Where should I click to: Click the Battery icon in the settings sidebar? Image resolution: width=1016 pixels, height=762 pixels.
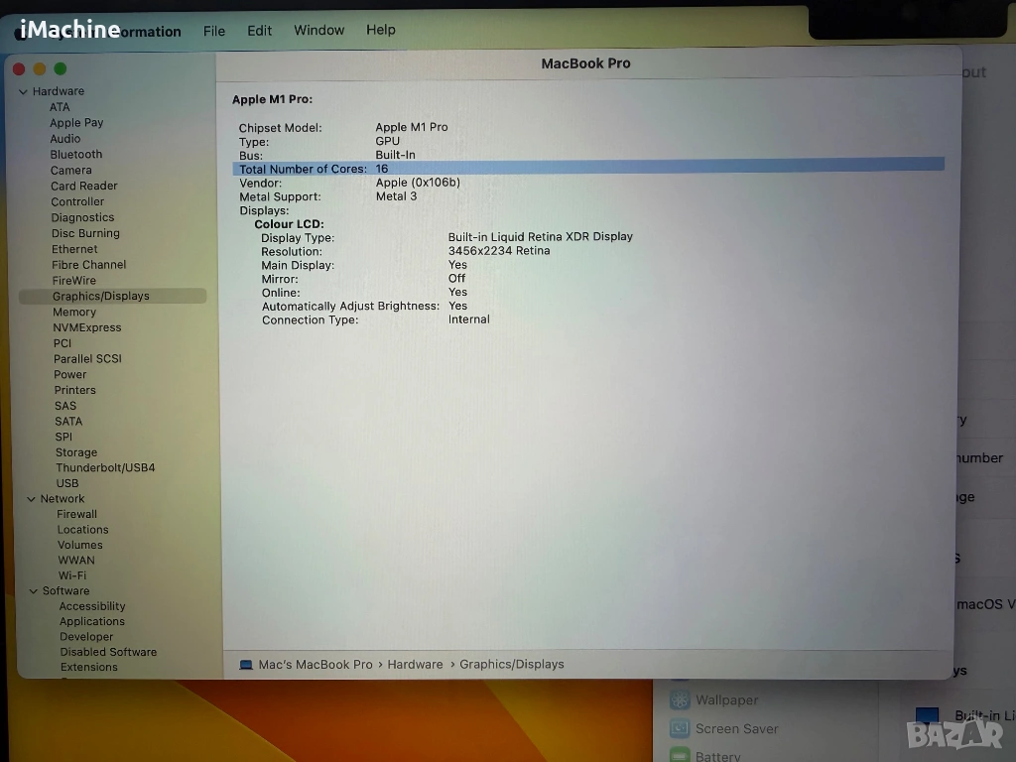[x=680, y=755]
